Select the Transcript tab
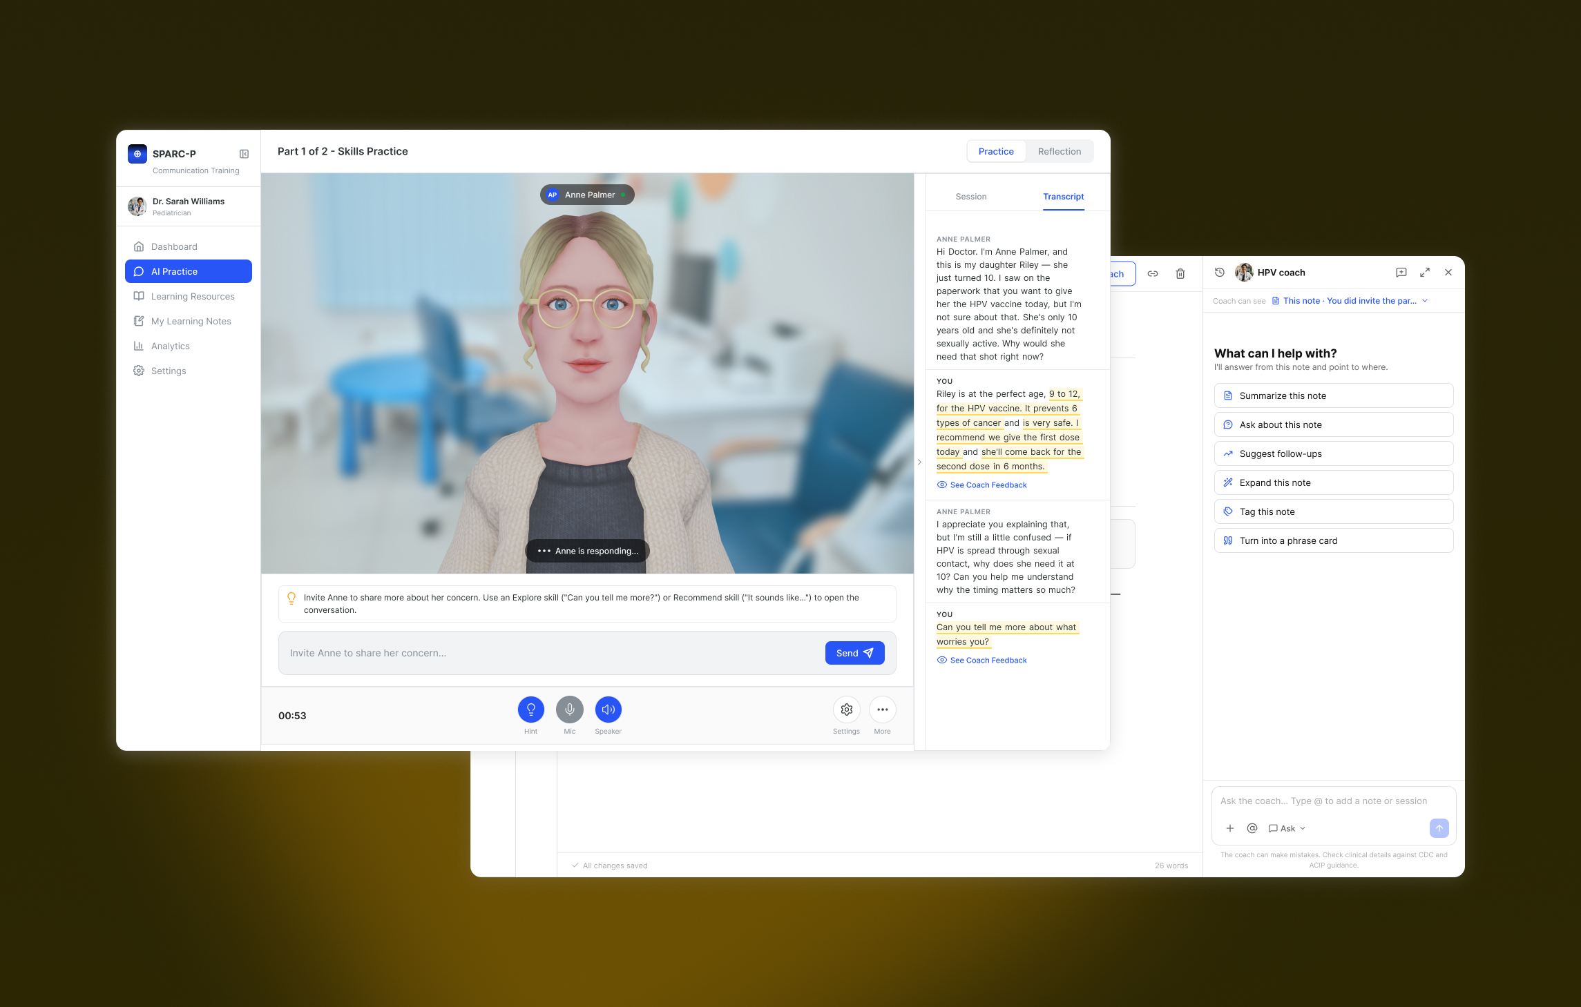The height and width of the screenshot is (1007, 1581). tap(1063, 197)
